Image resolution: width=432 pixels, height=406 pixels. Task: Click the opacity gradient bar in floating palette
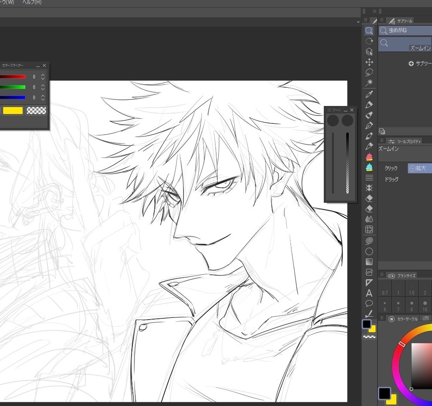pyautogui.click(x=348, y=163)
